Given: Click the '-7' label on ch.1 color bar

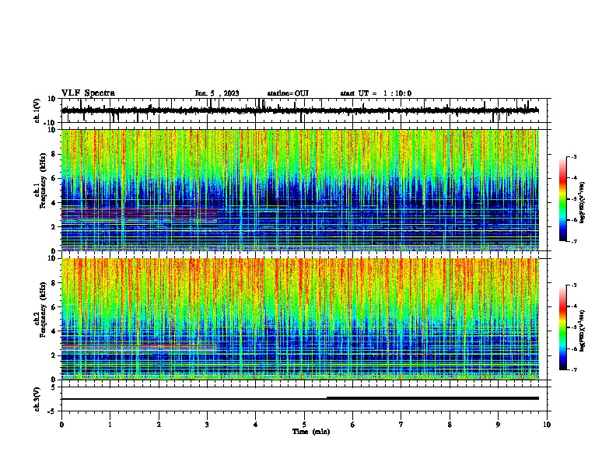Looking at the screenshot, I should point(574,241).
